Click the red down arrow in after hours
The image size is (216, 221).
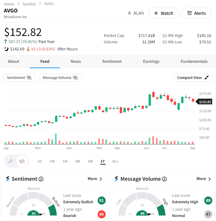[28, 49]
